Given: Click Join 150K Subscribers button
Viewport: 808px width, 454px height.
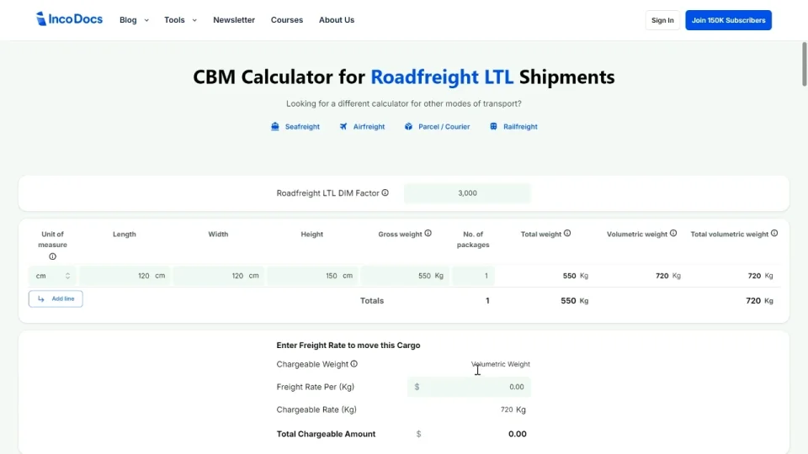Looking at the screenshot, I should pyautogui.click(x=728, y=20).
